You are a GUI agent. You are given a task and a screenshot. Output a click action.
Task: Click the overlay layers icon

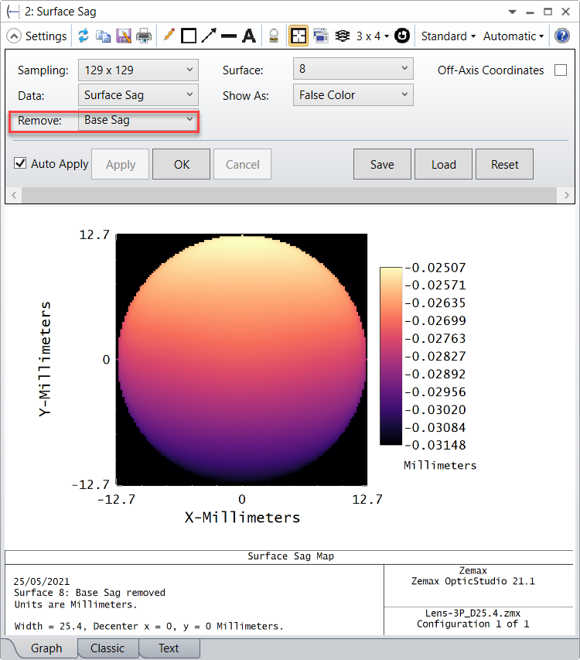tap(343, 36)
